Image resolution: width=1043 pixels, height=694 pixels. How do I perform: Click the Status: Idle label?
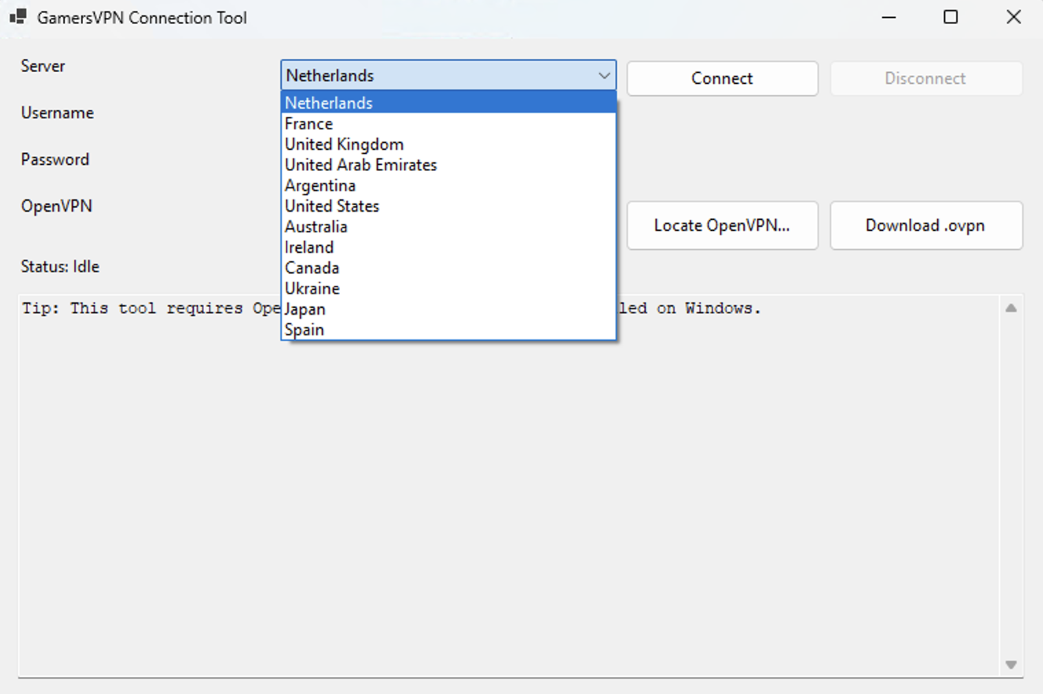[60, 267]
